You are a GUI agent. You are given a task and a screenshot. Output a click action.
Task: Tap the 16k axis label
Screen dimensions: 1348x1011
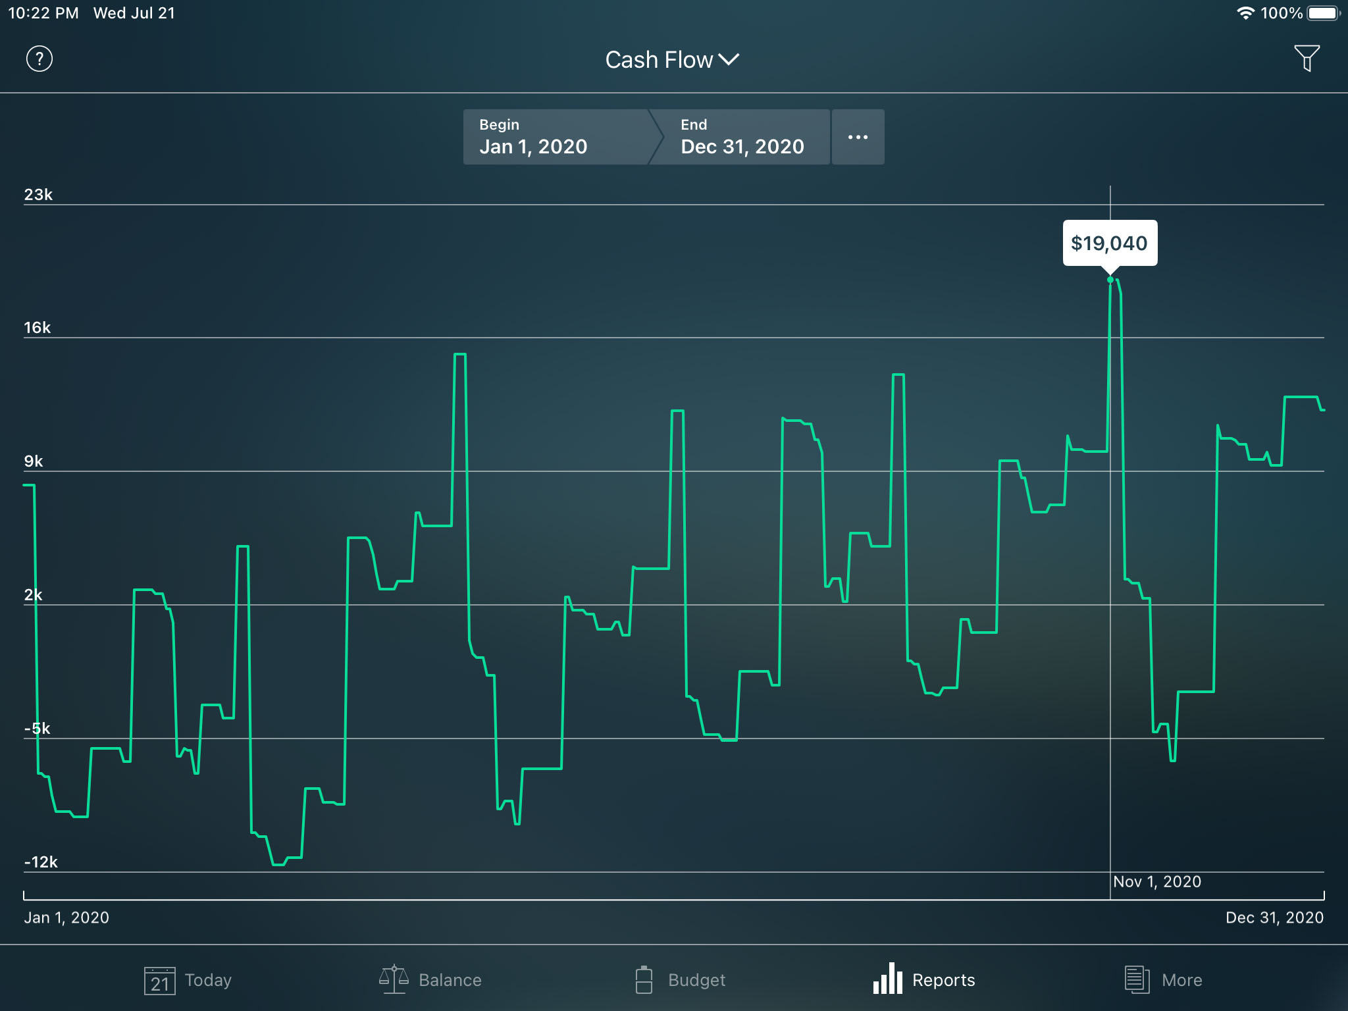coord(38,328)
